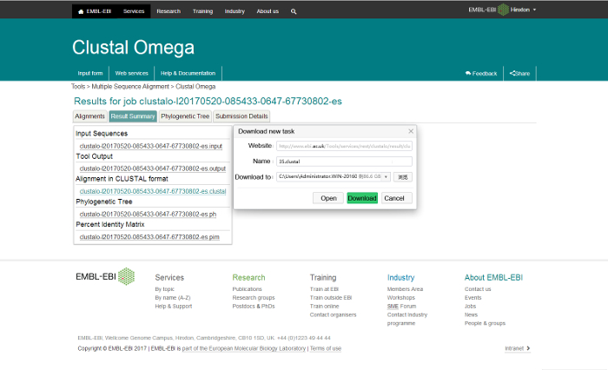This screenshot has height=370, width=608.
Task: Open the Download to path dropdown arrow
Action: [387, 176]
